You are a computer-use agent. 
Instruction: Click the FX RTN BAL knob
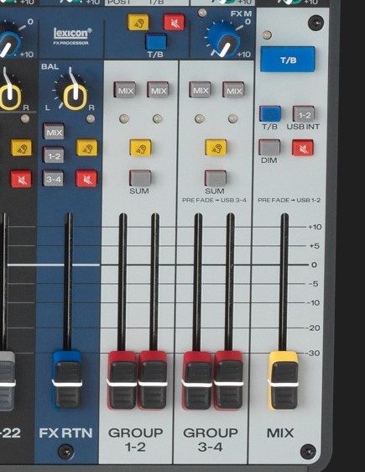pos(75,95)
